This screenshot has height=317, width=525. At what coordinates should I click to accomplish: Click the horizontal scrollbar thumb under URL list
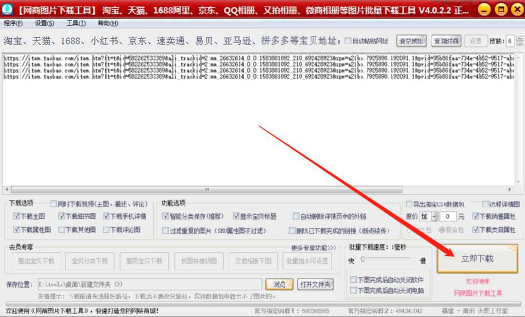tap(206, 189)
